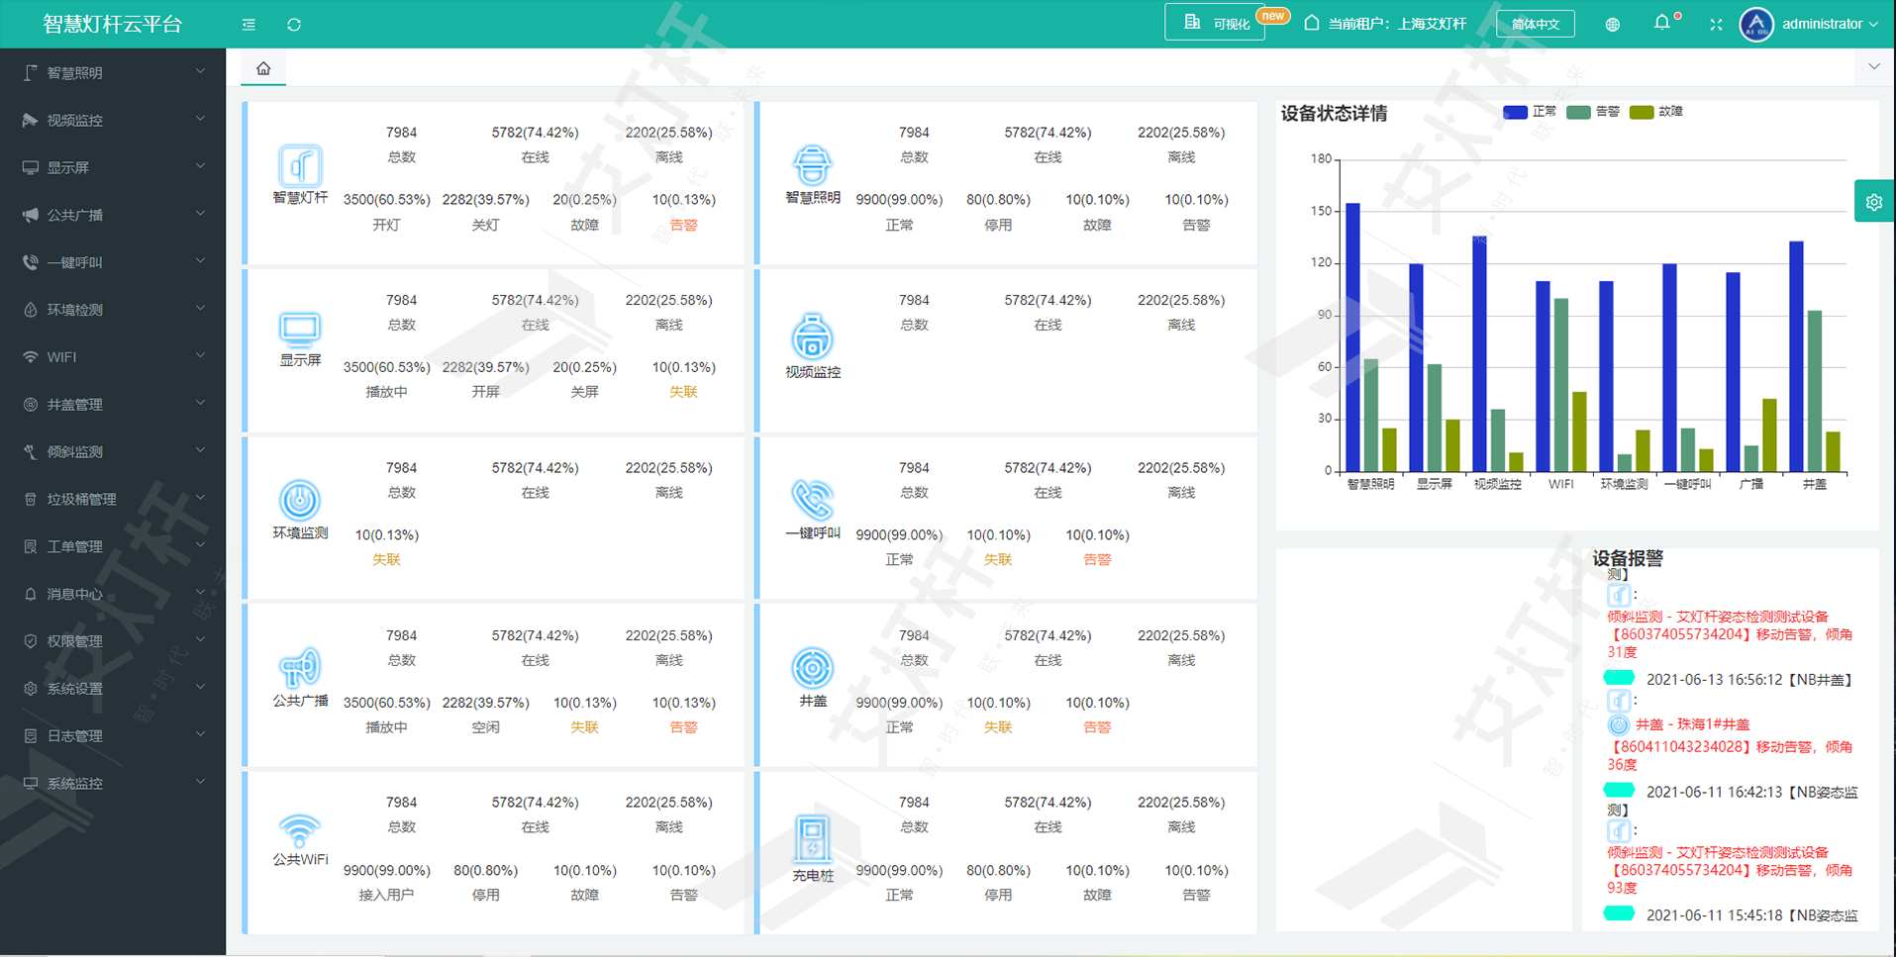Screen dimensions: 1896x957
Task: Click the 系统监控 monitor icon in sidebar
Action: (x=31, y=784)
